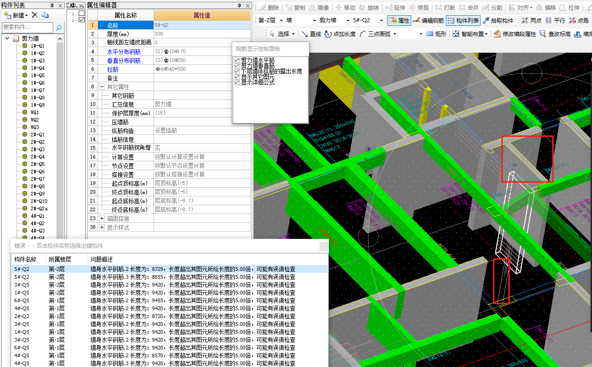Open 编辑钢筋 rebar editor
592x367 pixels.
[x=428, y=20]
